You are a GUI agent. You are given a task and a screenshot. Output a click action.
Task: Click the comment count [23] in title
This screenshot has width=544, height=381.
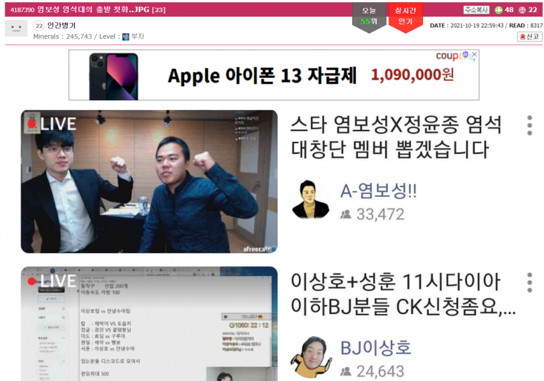tap(159, 10)
